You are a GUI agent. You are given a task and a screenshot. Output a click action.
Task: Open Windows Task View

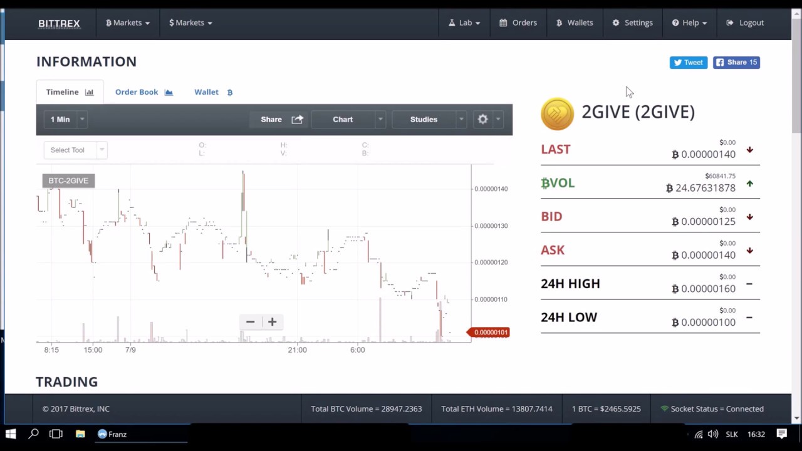[56, 434]
